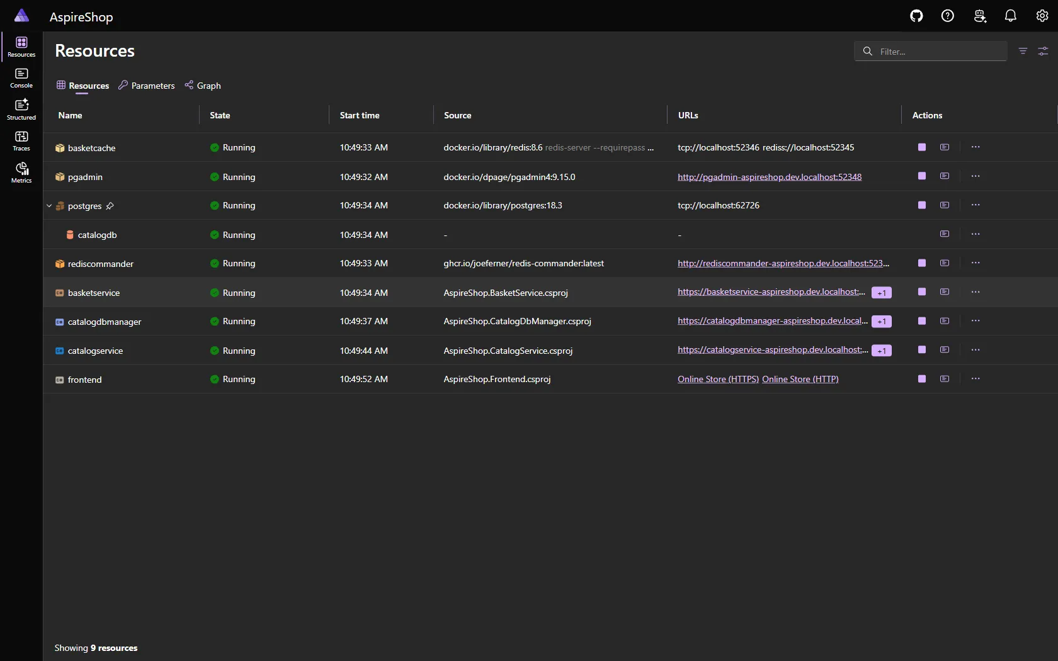This screenshot has height=661, width=1058.
Task: Go to Structured logs in sidebar
Action: (x=21, y=110)
